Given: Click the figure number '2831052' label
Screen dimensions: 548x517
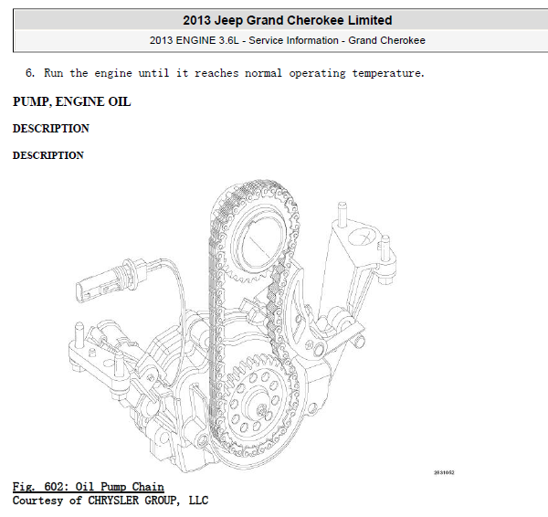Looking at the screenshot, I should [444, 472].
